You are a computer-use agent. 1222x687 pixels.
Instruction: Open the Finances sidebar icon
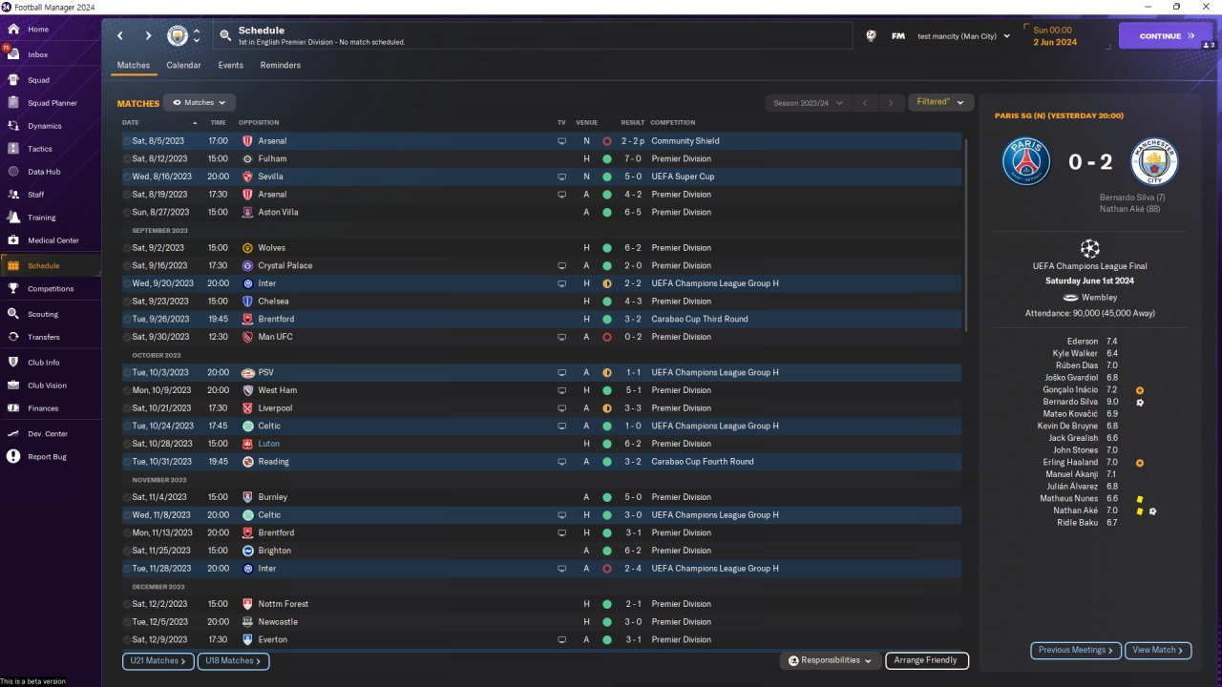click(x=13, y=408)
